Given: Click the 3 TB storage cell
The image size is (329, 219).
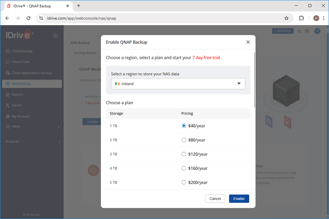Looking at the screenshot, I should click(113, 154).
